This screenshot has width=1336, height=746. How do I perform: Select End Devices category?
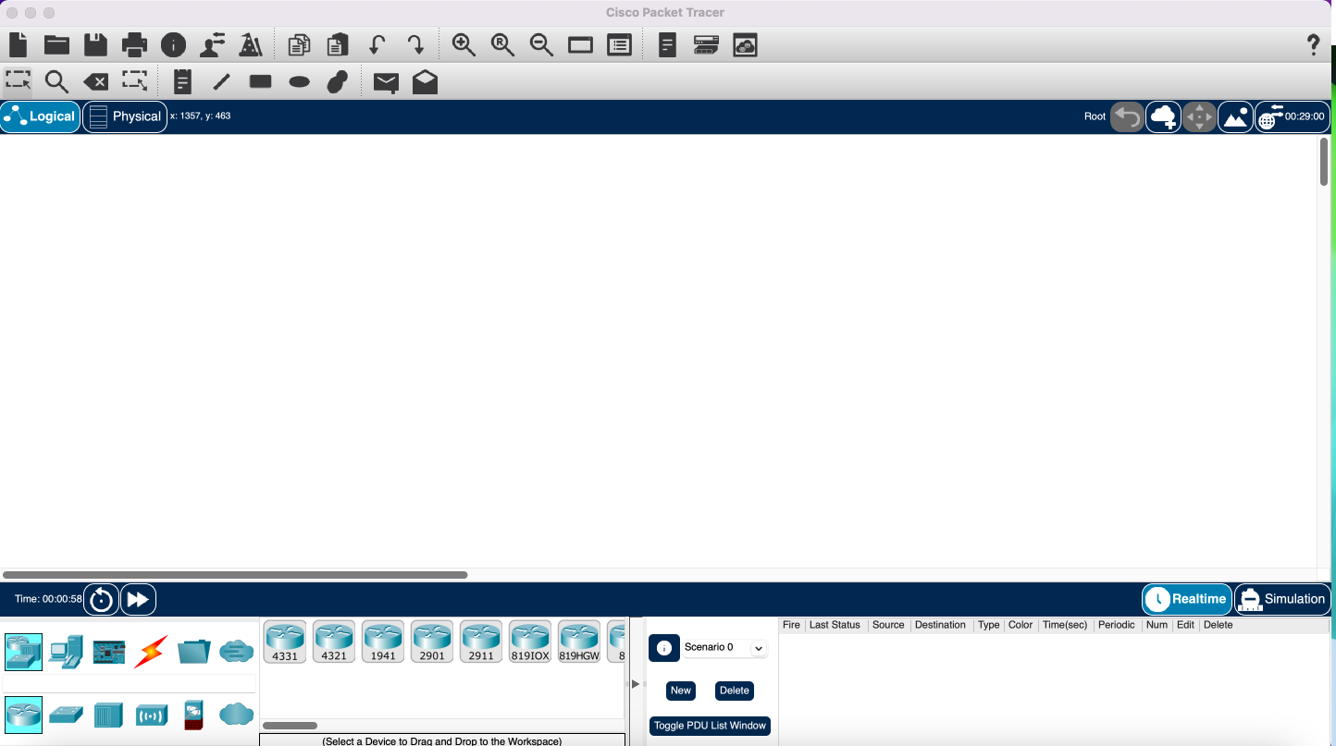[x=67, y=652]
